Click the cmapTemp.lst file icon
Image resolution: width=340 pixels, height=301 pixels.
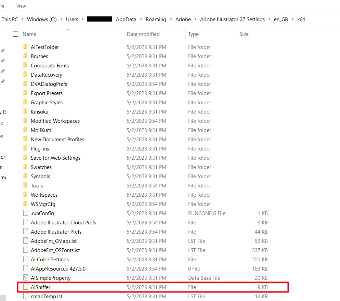[26, 296]
